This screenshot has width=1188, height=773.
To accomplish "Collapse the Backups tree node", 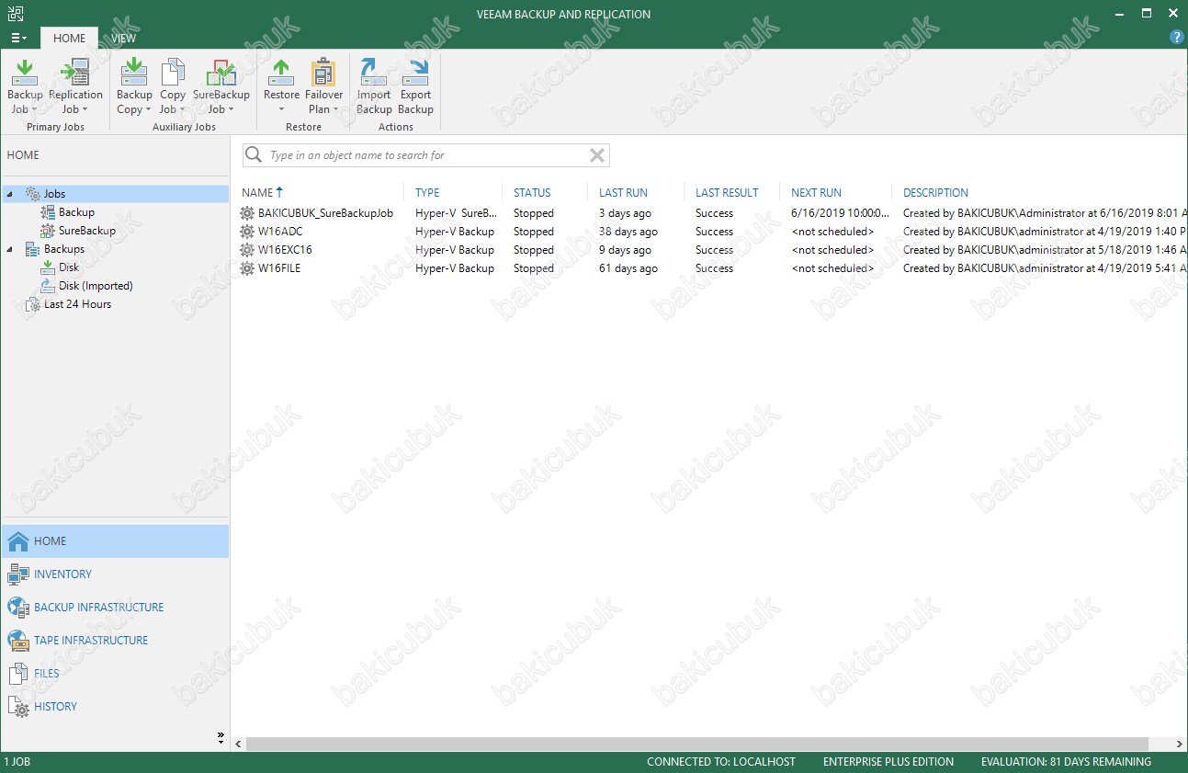I will point(9,249).
